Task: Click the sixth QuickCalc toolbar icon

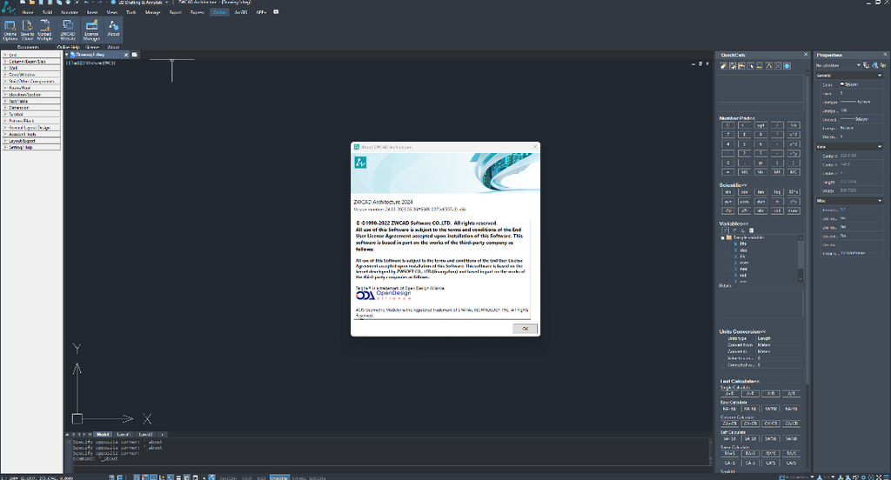Action: pyautogui.click(x=769, y=66)
